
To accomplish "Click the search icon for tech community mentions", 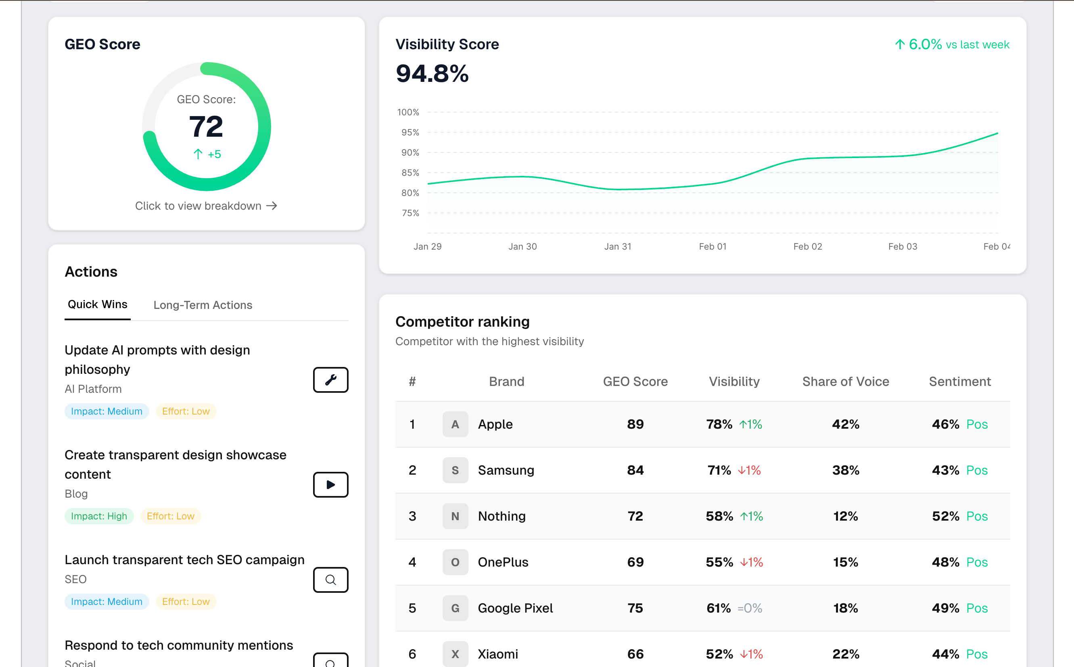I will point(330,660).
